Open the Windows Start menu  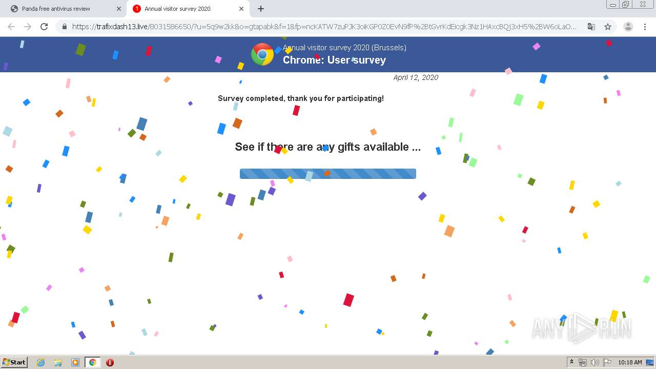coord(14,362)
